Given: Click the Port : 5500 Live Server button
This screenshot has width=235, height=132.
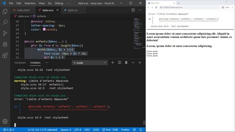Looking at the screenshot, I should (110, 130).
